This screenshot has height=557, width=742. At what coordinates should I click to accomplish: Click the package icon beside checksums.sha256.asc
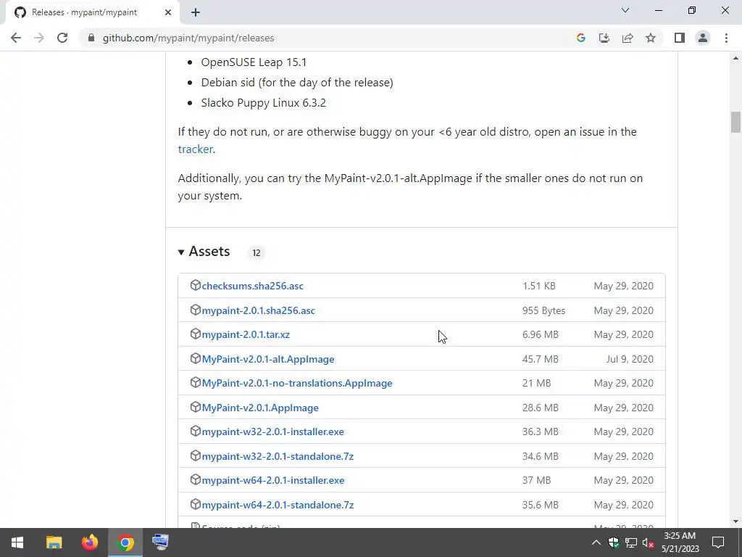coord(196,285)
